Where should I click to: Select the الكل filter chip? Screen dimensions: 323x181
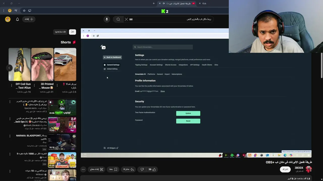72,32
